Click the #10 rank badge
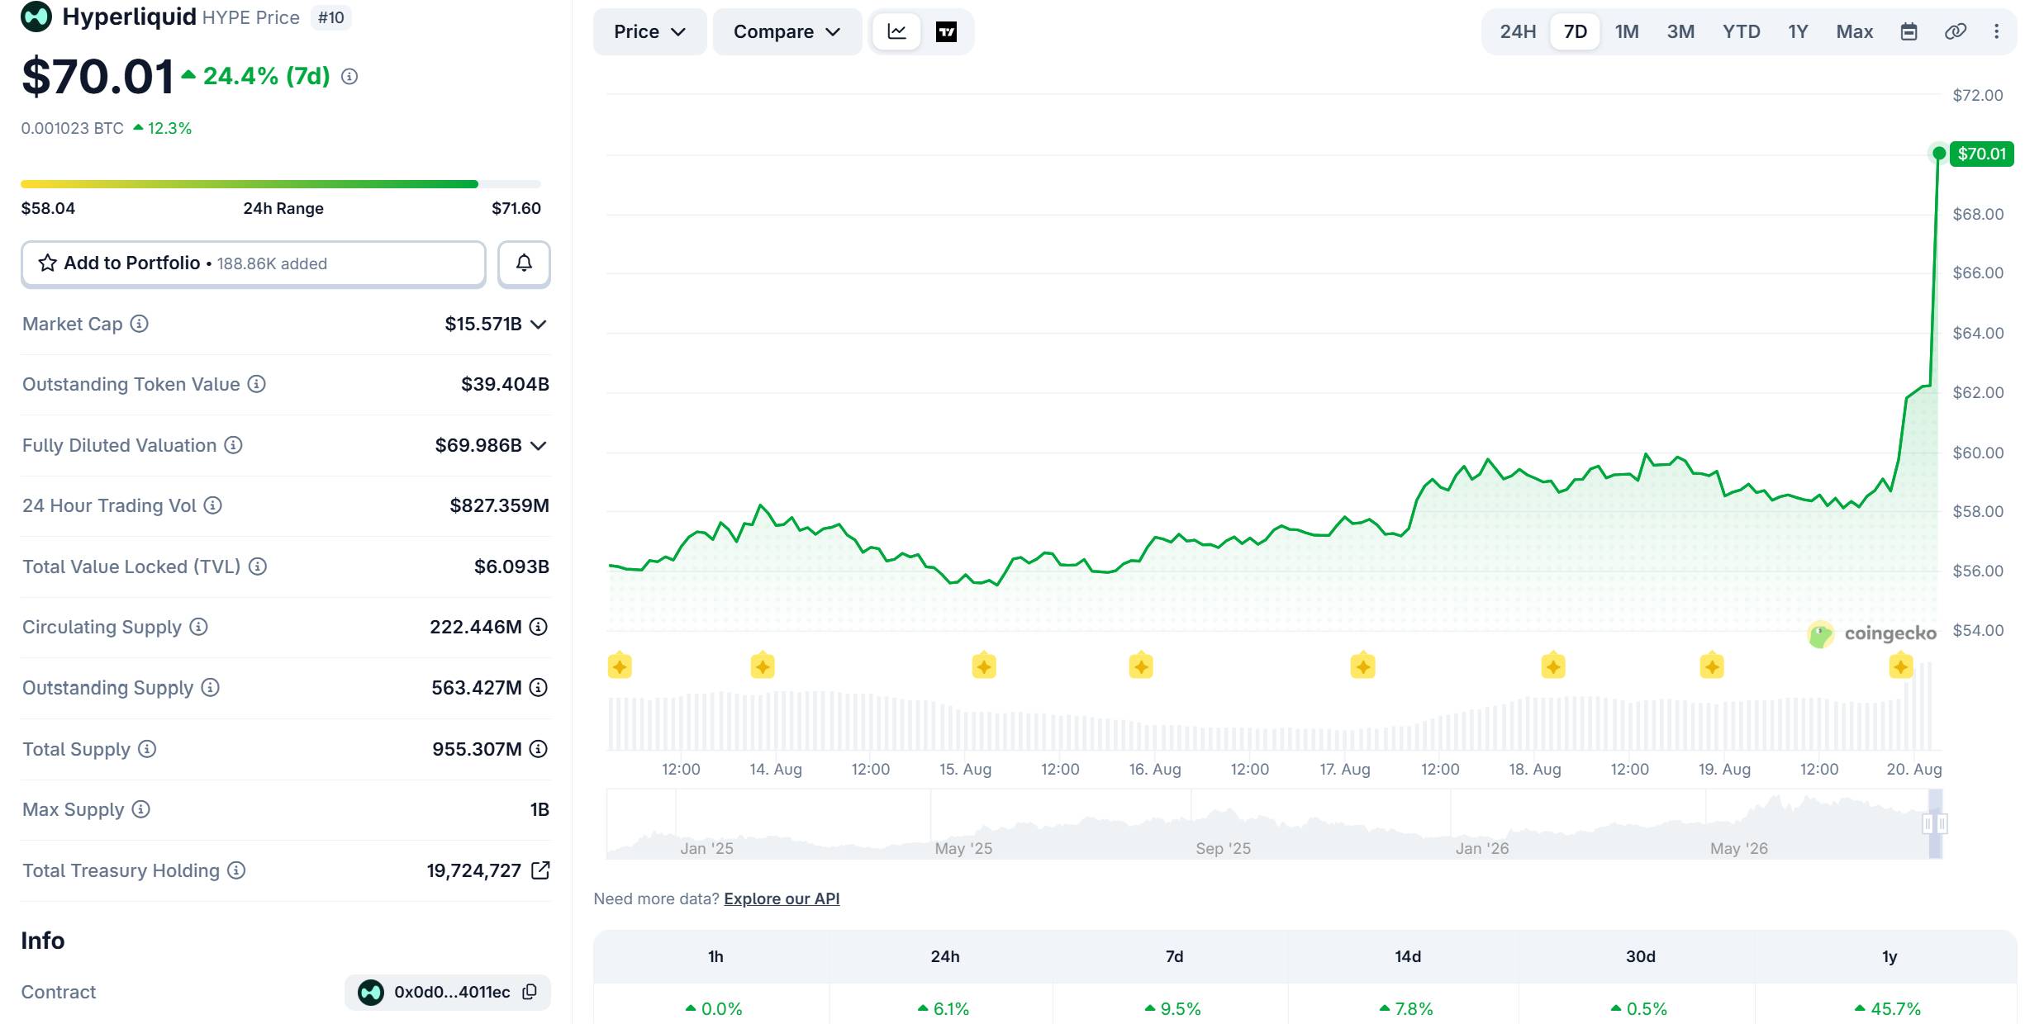2025x1024 pixels. pyautogui.click(x=331, y=17)
